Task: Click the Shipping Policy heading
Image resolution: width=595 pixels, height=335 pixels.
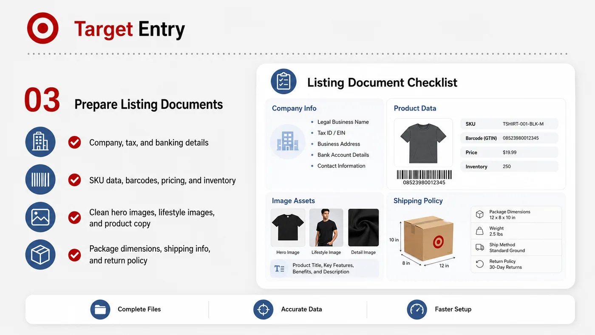Action: pos(418,201)
